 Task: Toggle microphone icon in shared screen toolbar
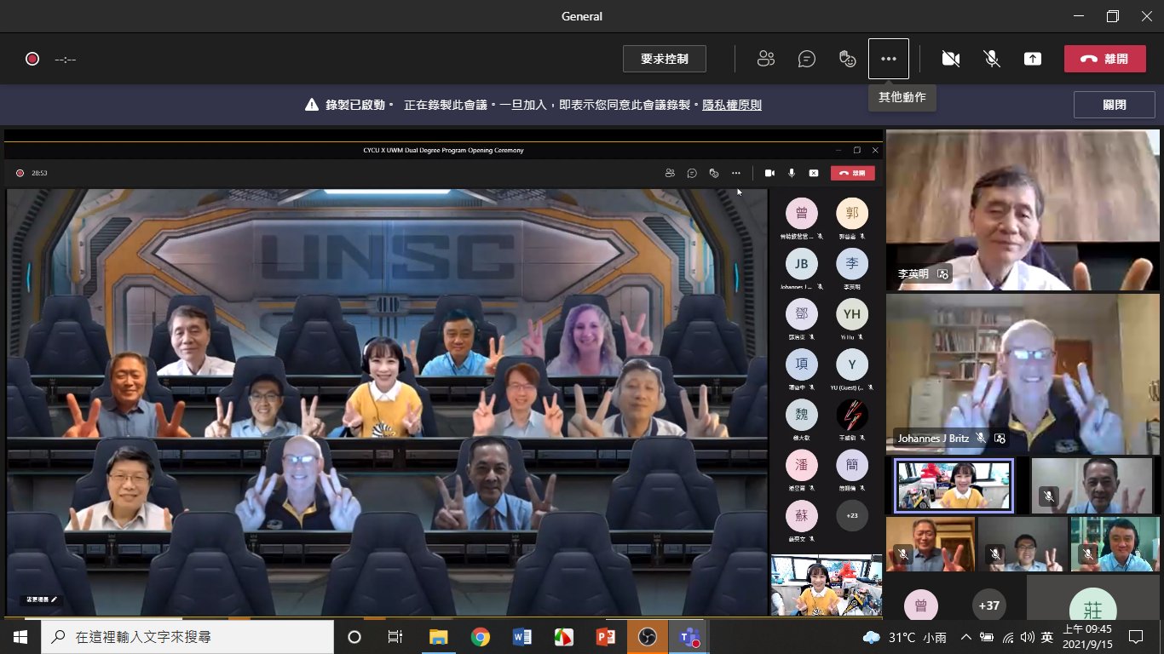point(792,173)
